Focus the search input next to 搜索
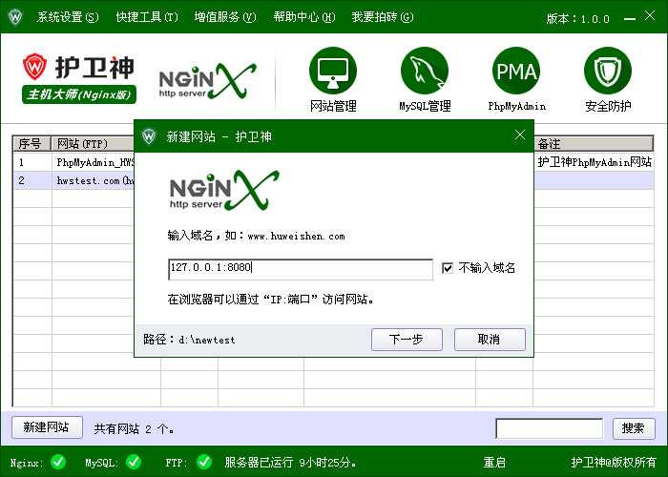Screen dimensions: 668x477 (550, 428)
